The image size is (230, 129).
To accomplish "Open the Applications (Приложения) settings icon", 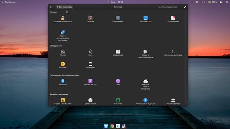I will pyautogui.click(x=118, y=19).
